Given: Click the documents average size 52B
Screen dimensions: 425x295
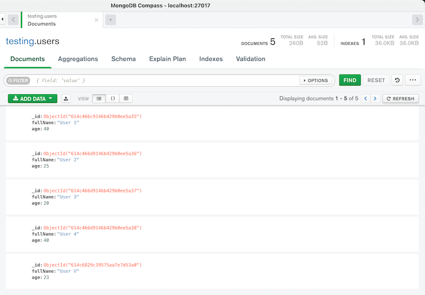Looking at the screenshot, I should click(323, 43).
